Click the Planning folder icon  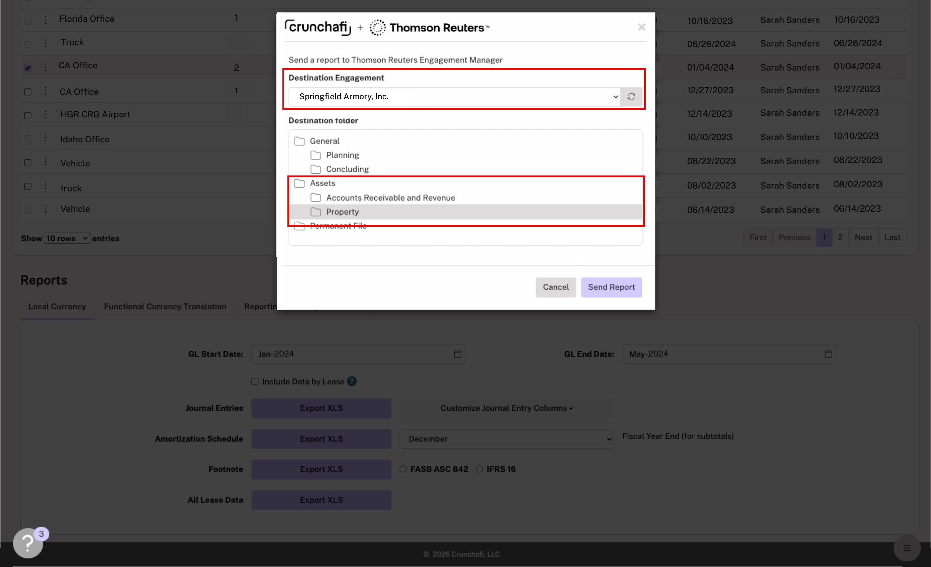[x=316, y=155]
